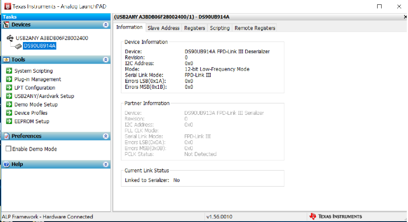Click the green arrow icon for System Scripting
408x222 pixels.
(x=9, y=71)
